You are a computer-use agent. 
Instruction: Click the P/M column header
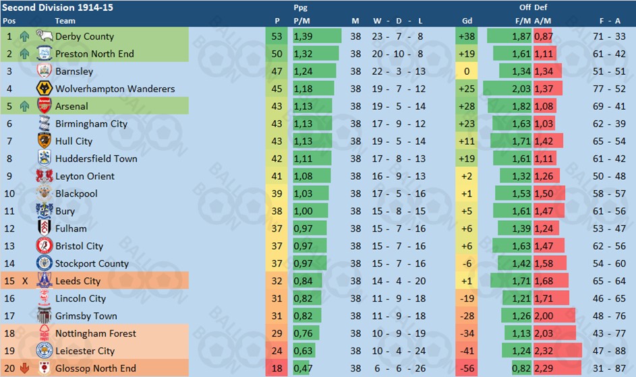point(301,21)
